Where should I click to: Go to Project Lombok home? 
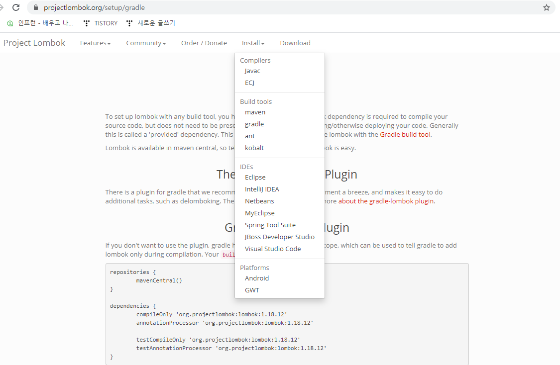coord(34,43)
